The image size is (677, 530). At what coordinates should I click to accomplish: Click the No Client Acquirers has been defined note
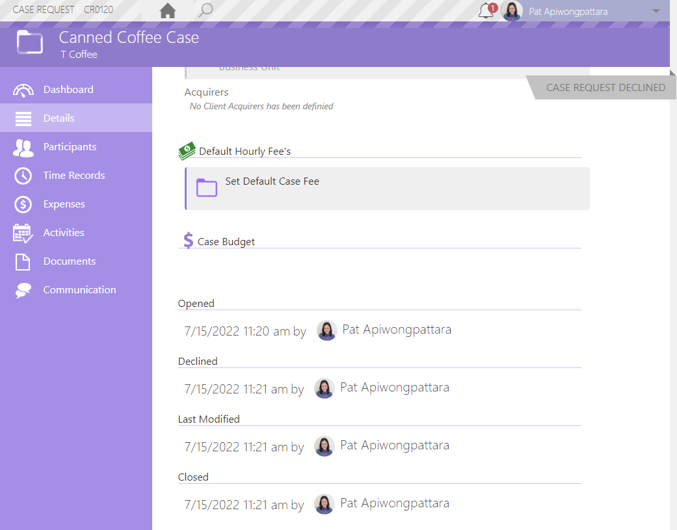(261, 106)
